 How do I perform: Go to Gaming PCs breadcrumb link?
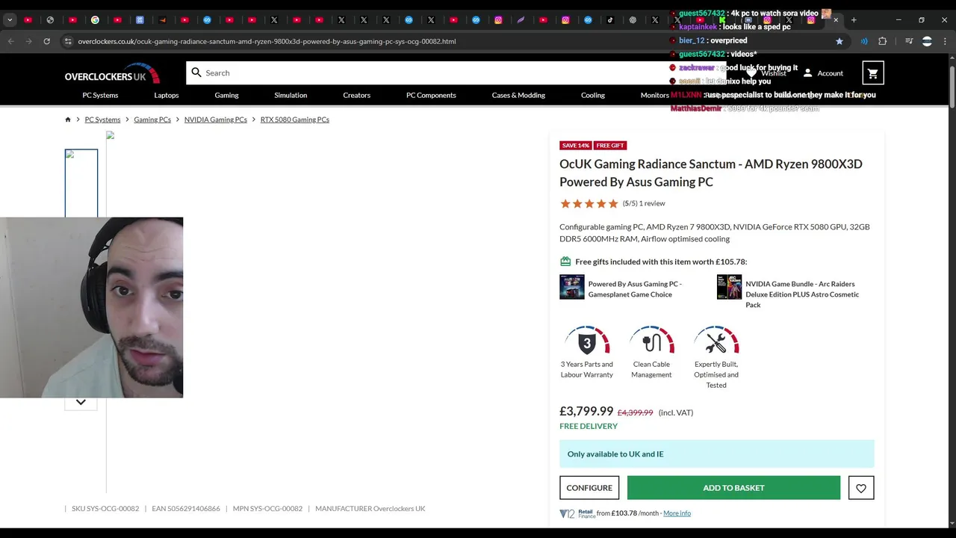click(x=152, y=120)
